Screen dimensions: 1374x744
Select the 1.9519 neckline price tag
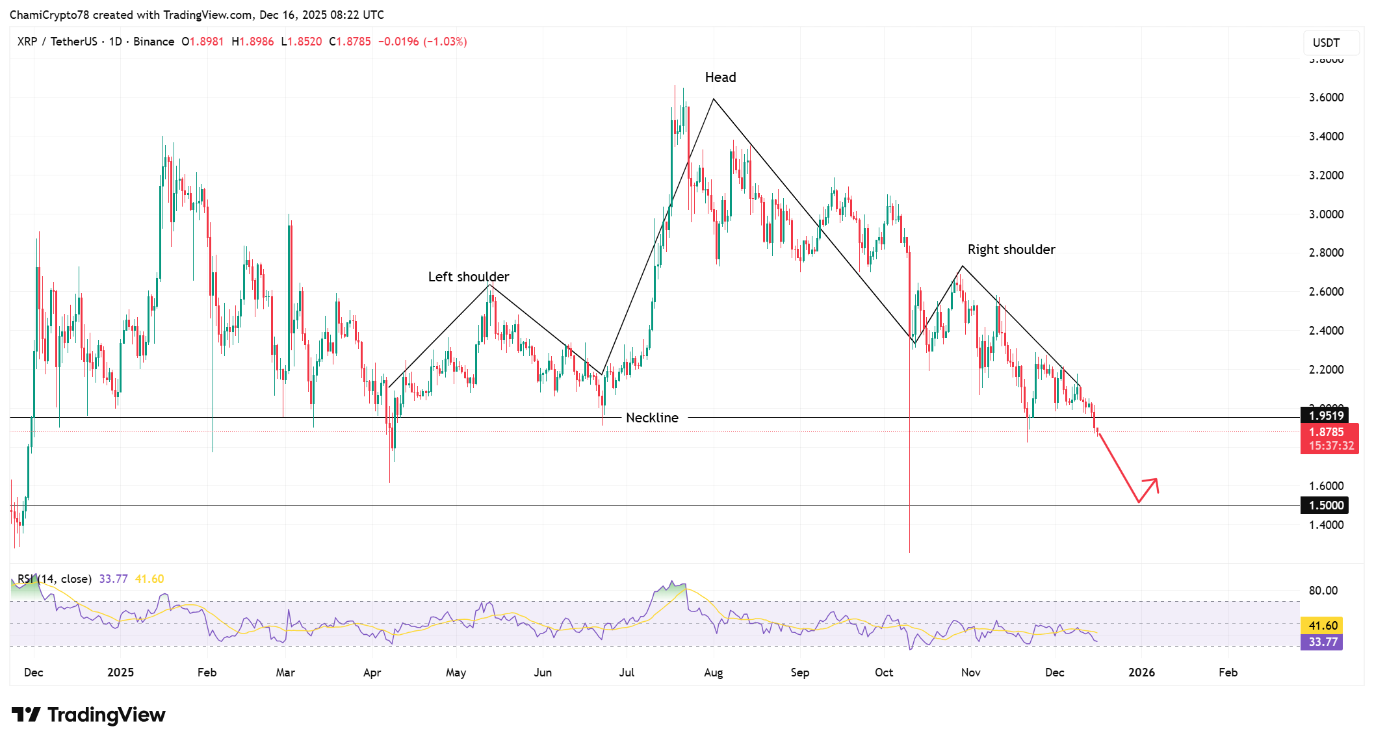(1324, 415)
